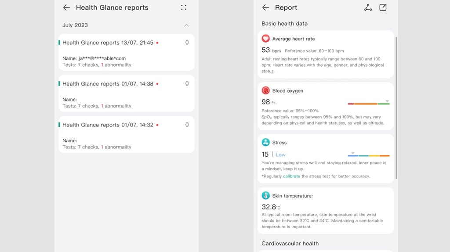Screen dimensions: 450x252
Task: Select the Cardiovascular health heading
Action: tap(290, 243)
